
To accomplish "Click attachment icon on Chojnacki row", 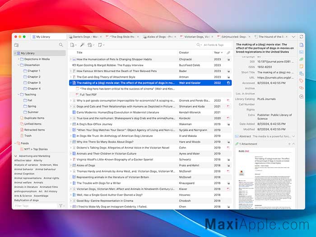I will tap(228, 59).
